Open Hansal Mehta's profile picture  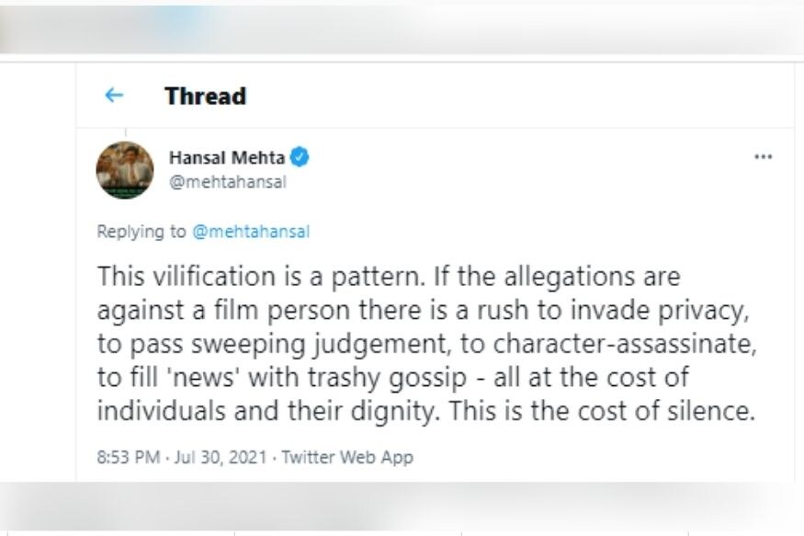[x=125, y=170]
